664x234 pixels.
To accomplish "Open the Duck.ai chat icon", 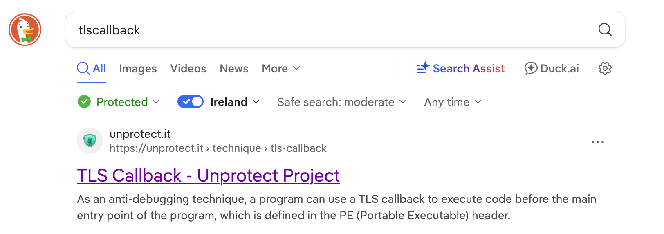I will [531, 68].
